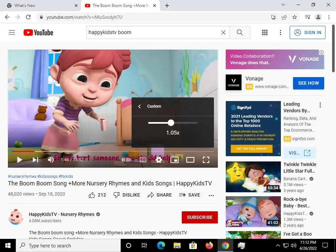
Task: Go back from Custom speed menu
Action: click(x=139, y=106)
